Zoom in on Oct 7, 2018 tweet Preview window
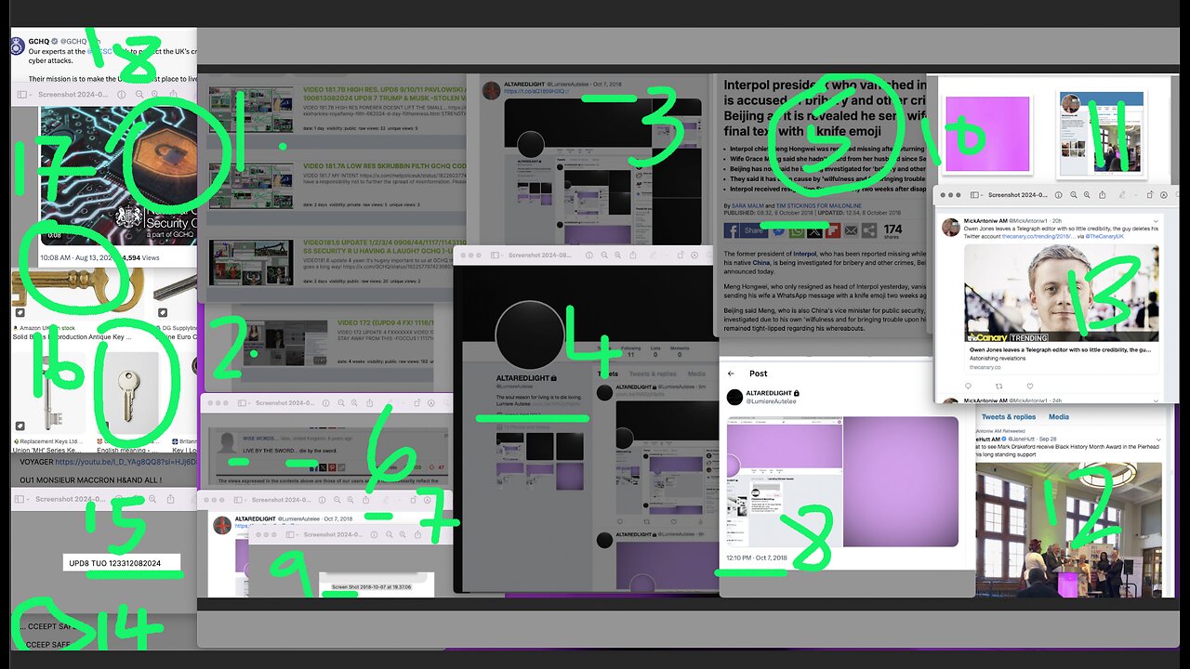Viewport: 1190px width, 669px height. (350, 500)
